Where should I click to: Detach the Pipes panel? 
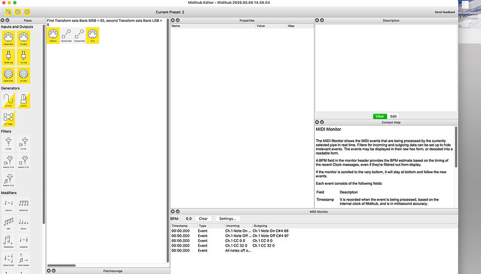[7, 20]
